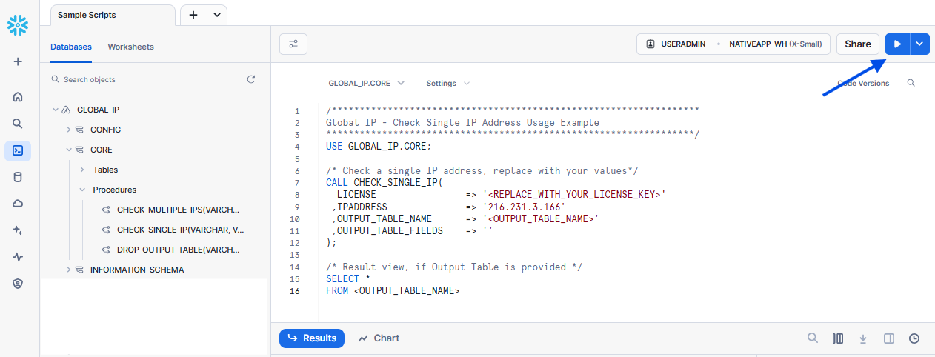Open the AI sparkle icon in sidebar
This screenshot has width=935, height=357.
coord(18,230)
